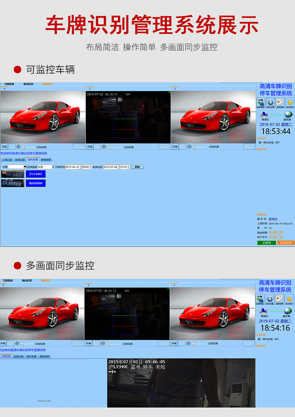Toggle 常开 under camera 3 in upper screenshot
Screen dimensions: 295x417
point(183,147)
